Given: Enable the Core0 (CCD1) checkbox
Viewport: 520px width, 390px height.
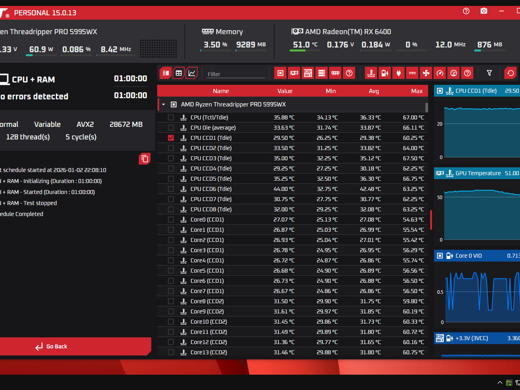Looking at the screenshot, I should click(171, 220).
